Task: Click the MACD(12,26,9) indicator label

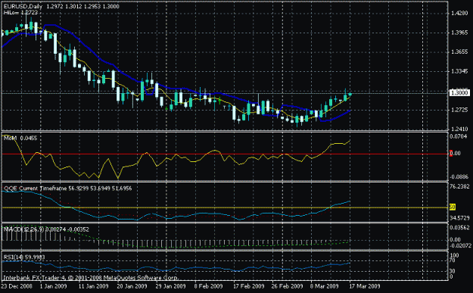Action: click(x=46, y=229)
